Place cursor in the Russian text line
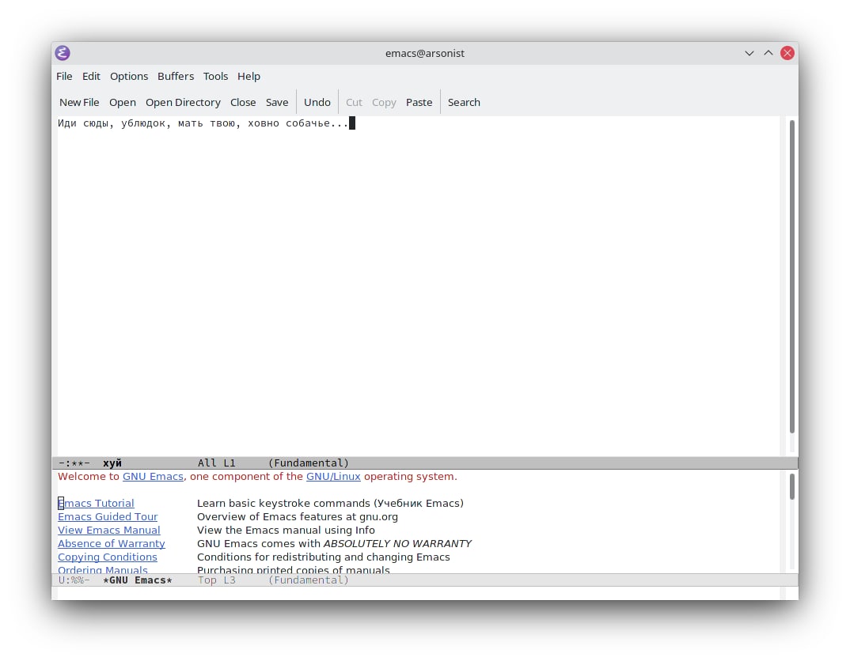850x661 pixels. [203, 123]
